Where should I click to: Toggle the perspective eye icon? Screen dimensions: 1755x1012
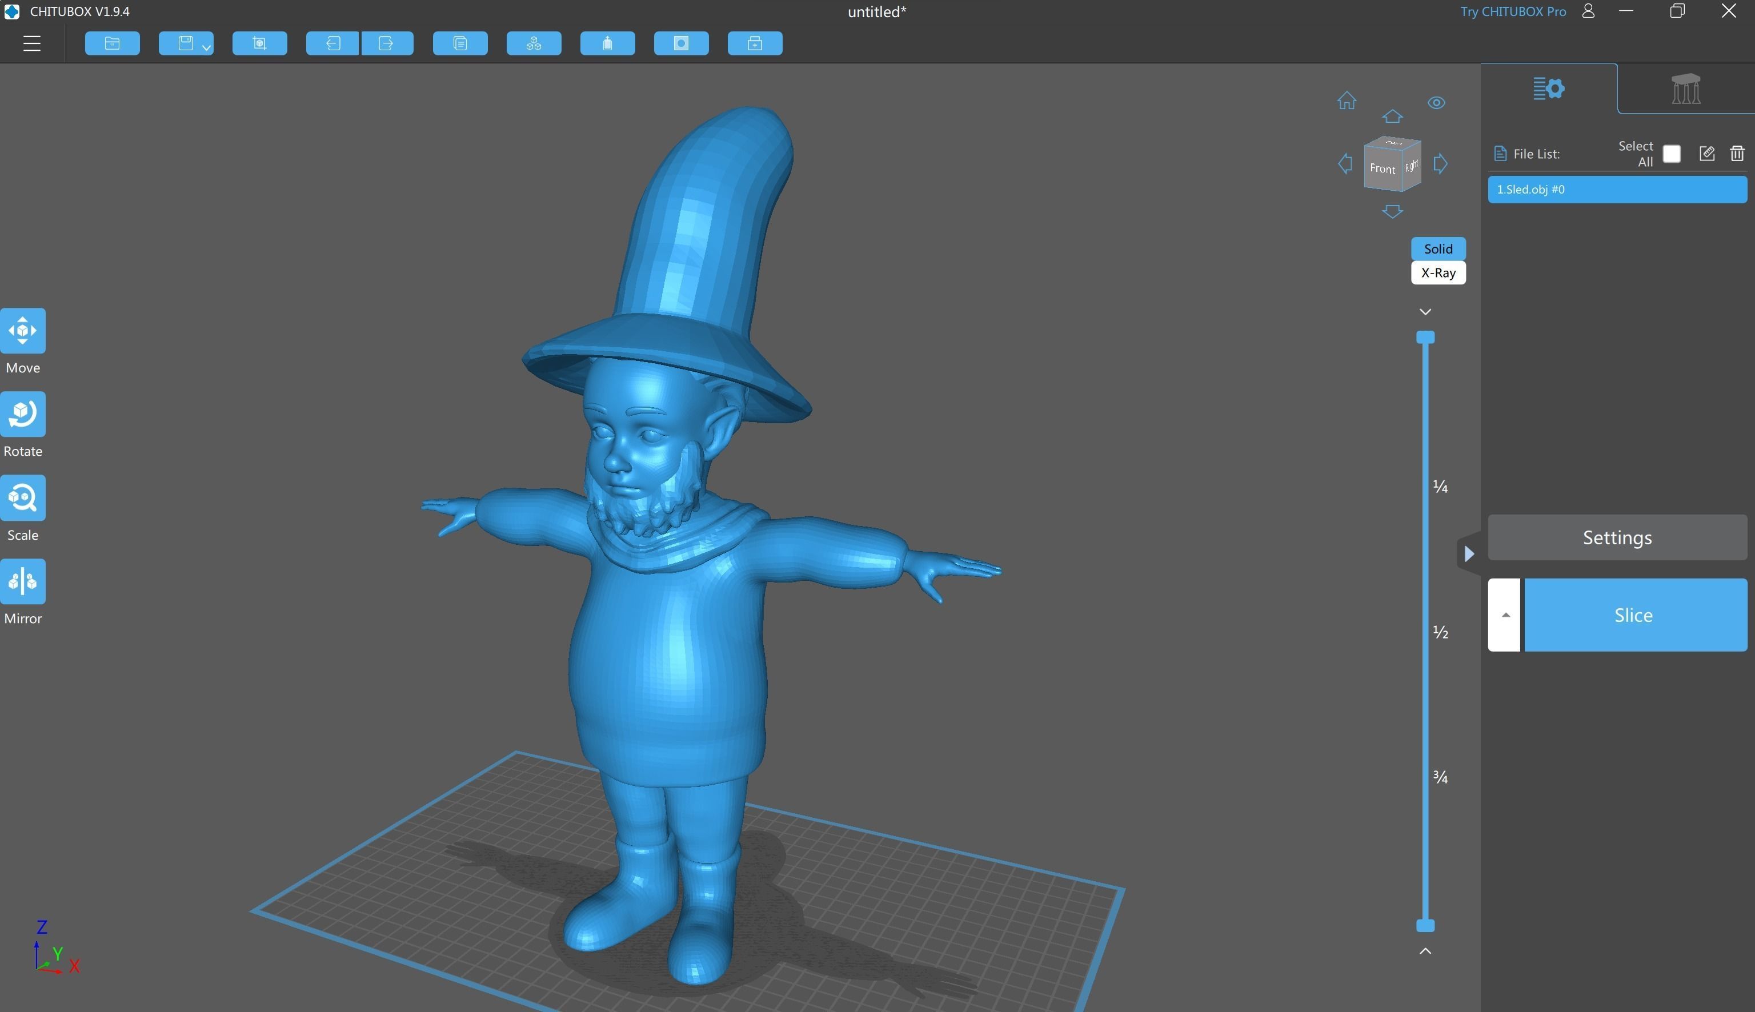1436,103
